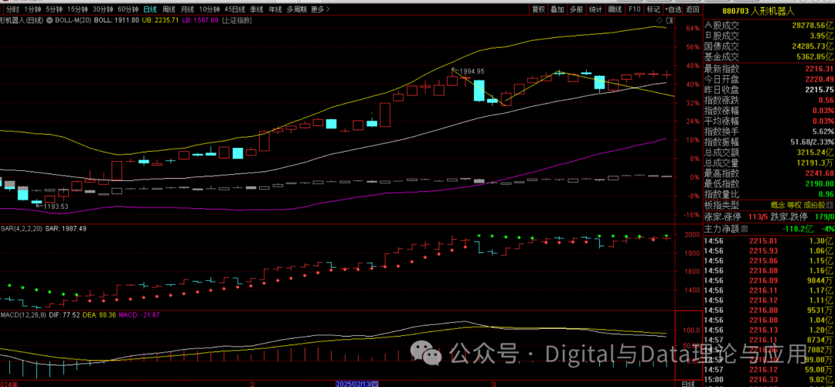Open the BOLL-M indicator dropdown circle icon
The width and height of the screenshot is (835, 387).
pos(49,20)
